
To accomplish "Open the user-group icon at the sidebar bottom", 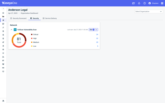I will coord(3,101).
